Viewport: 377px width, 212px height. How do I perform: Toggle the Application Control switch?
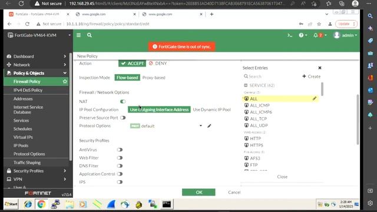click(120, 174)
